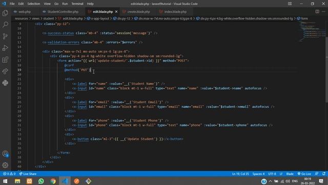Click 'views' in breadcrumb
Screen dimensions: 328x185
click(35, 18)
